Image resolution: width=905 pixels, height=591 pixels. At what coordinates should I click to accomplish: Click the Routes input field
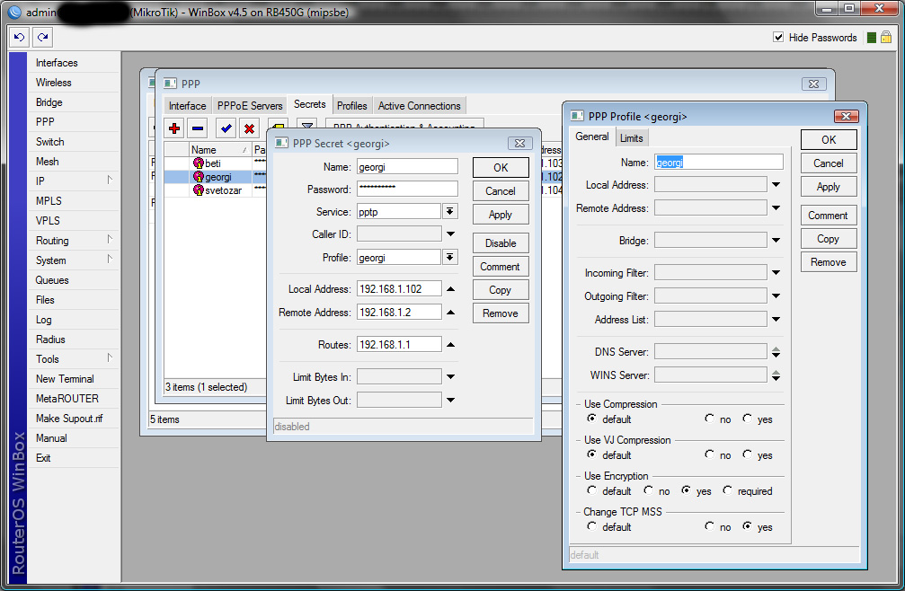click(399, 344)
